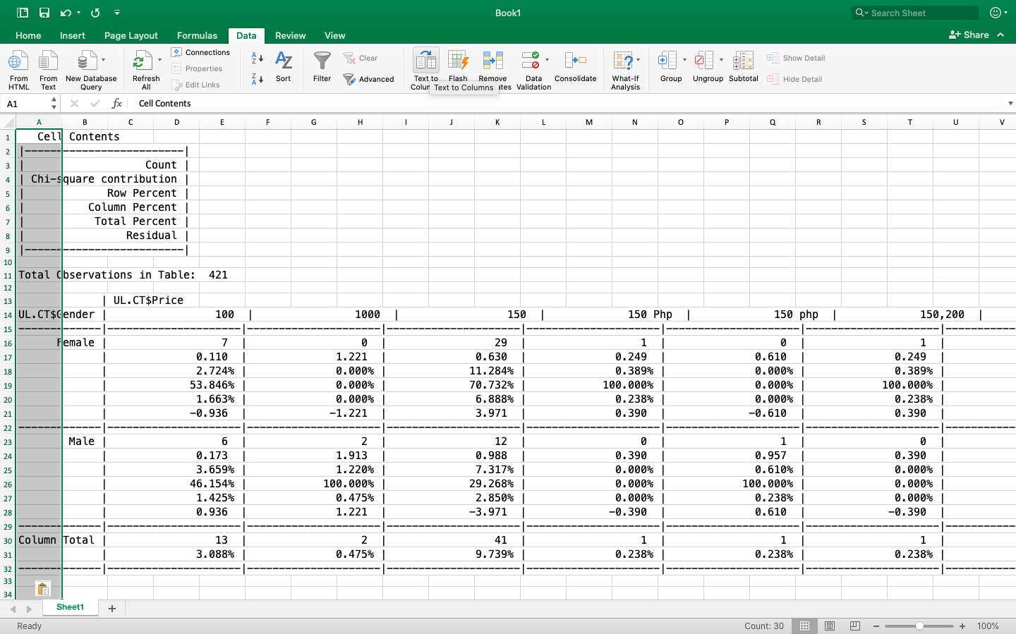Viewport: 1016px width, 634px height.
Task: Import data From Text file
Action: pyautogui.click(x=47, y=68)
